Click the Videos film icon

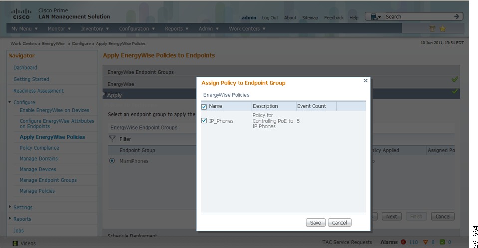15,243
